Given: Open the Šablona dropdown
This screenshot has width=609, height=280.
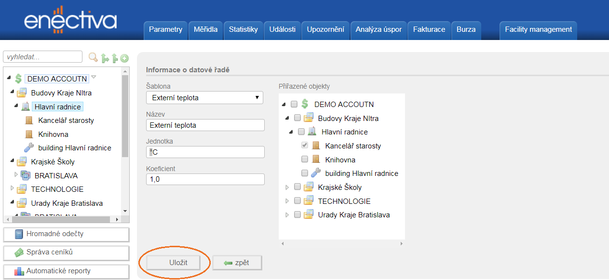Looking at the screenshot, I should 204,98.
